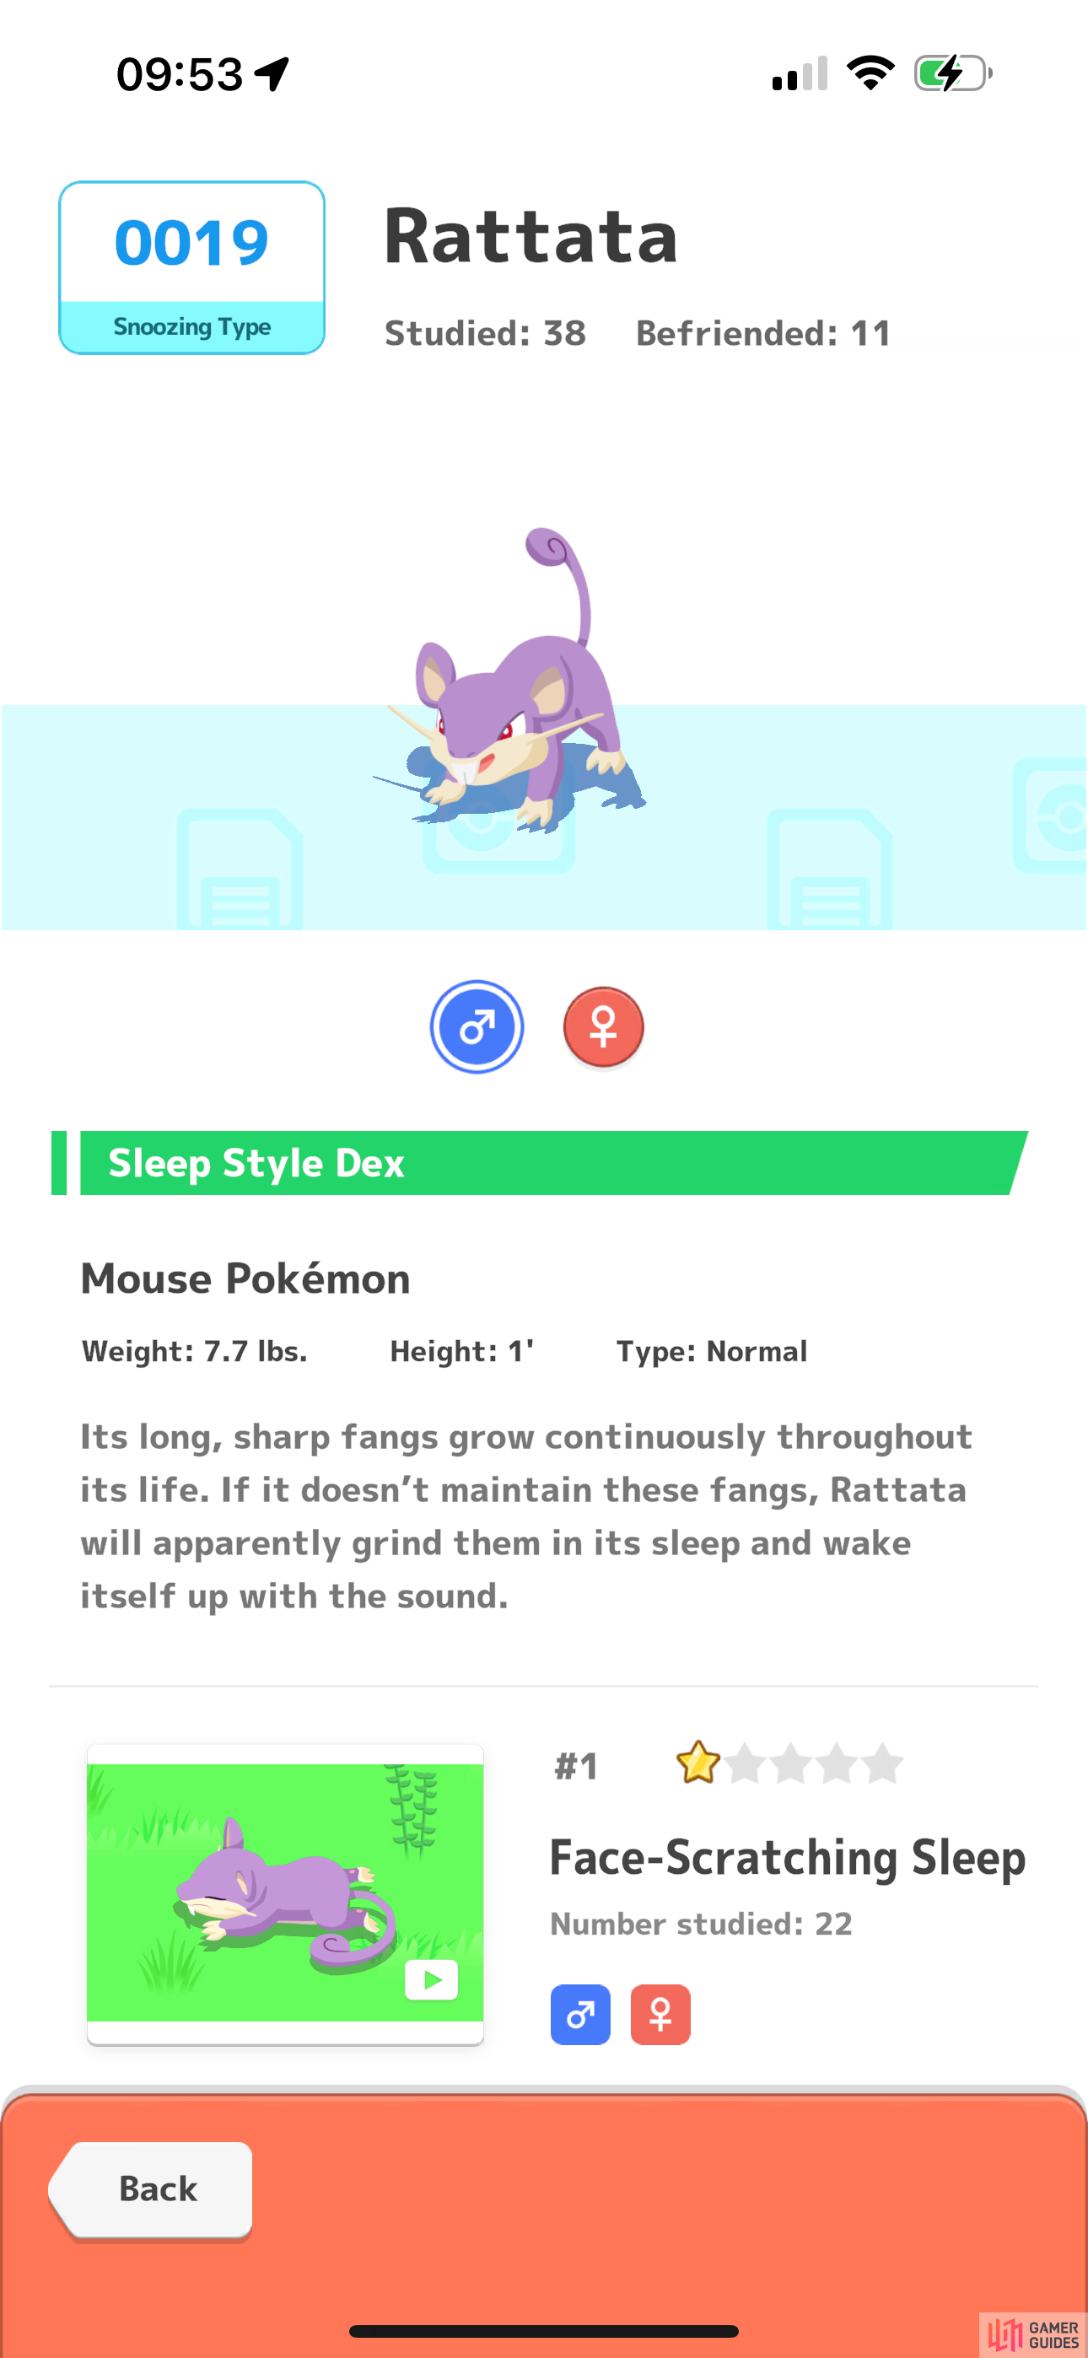Tap the Wi-Fi status icon

[871, 73]
